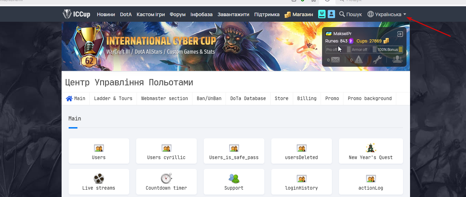Screen dimensions: 466x197
Task: Toggle the Armor off switch
Action: click(x=364, y=50)
